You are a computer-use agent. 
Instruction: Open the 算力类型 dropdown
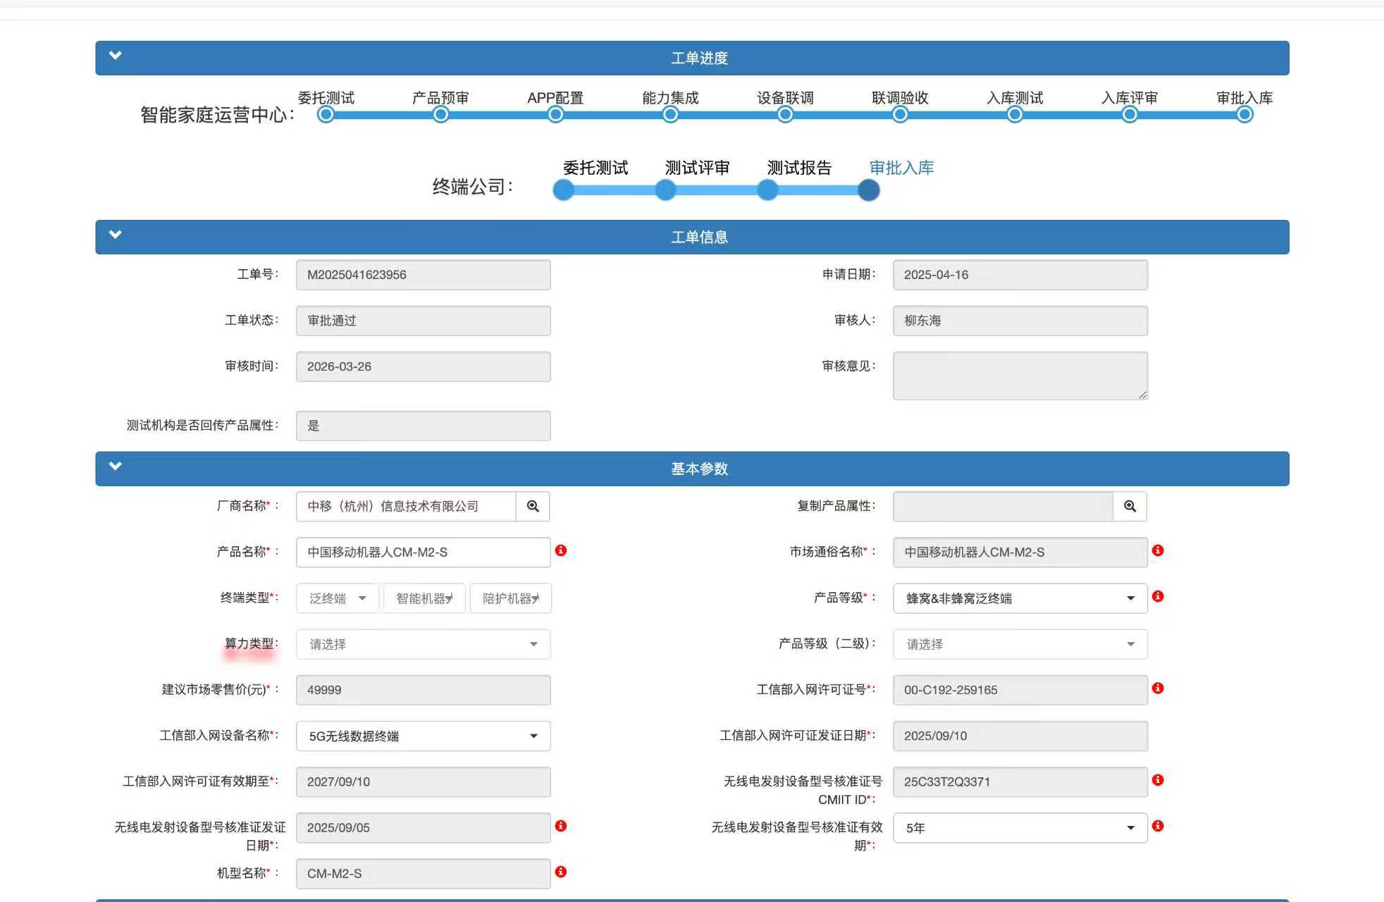(x=424, y=644)
